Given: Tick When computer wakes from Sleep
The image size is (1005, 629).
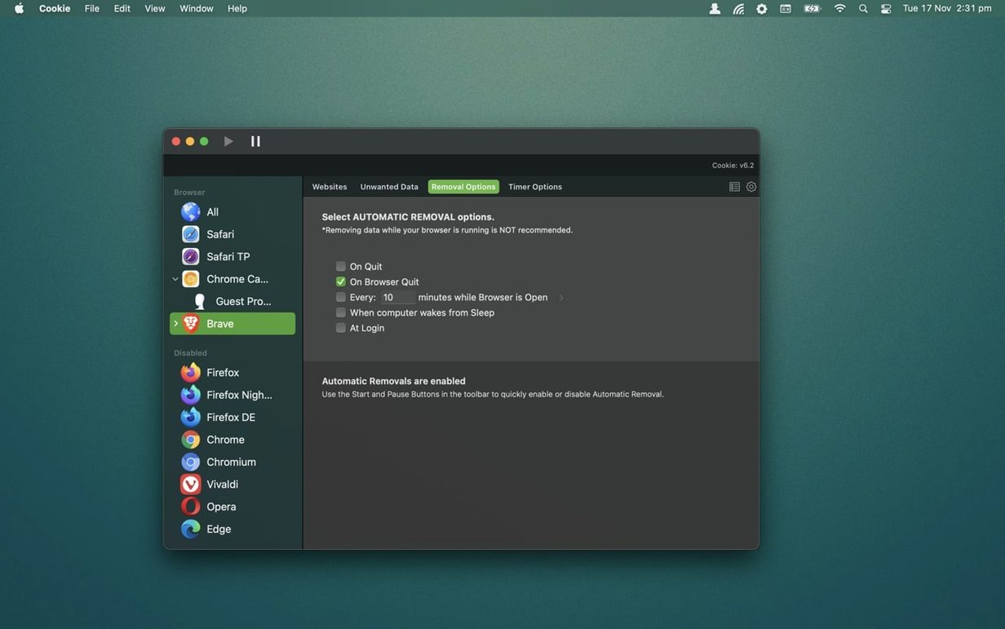Looking at the screenshot, I should (341, 312).
